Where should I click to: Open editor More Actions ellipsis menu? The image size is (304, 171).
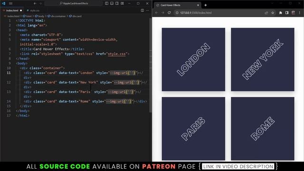pos(148,10)
